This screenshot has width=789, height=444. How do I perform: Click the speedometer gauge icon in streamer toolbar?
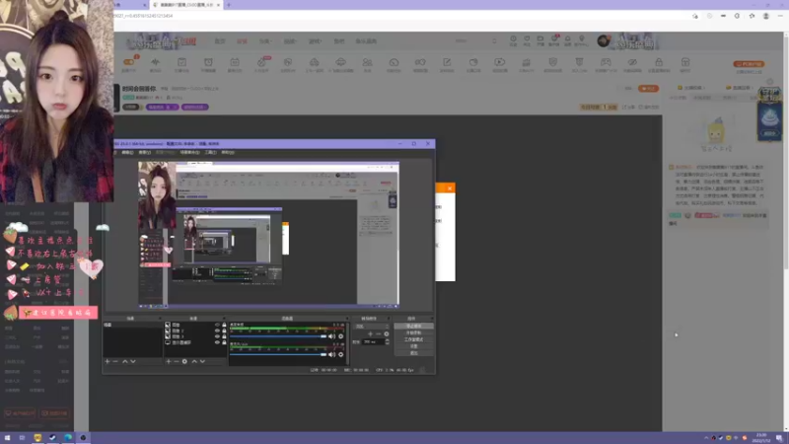click(x=394, y=62)
